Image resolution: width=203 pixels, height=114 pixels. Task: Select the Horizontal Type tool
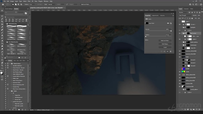click(x=2, y=55)
